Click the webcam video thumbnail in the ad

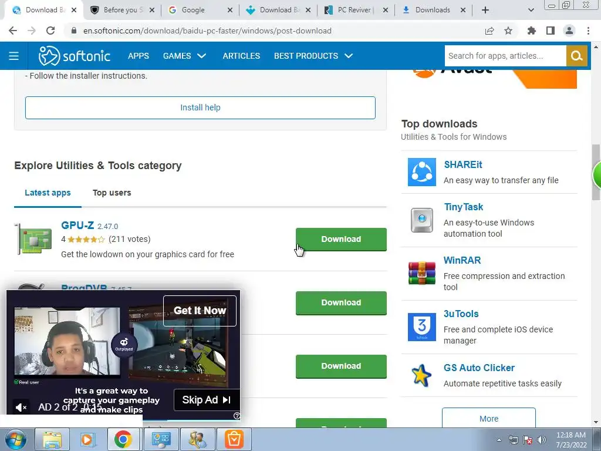point(67,341)
